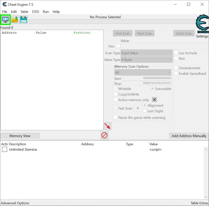Enable the Unrandomizer option

point(176,68)
